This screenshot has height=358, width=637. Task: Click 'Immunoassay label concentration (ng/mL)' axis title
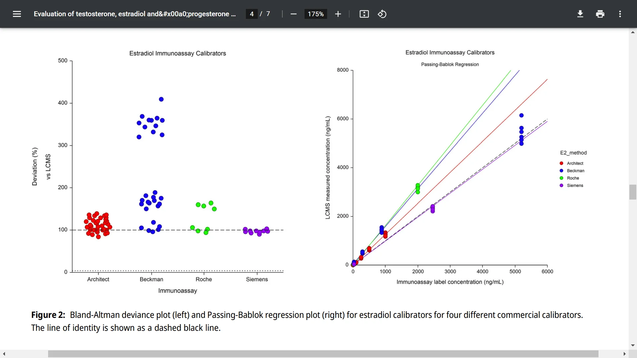click(450, 282)
